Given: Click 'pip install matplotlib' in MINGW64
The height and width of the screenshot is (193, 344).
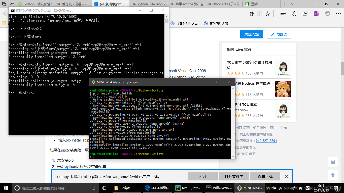Looking at the screenshot, I should tap(113, 93).
